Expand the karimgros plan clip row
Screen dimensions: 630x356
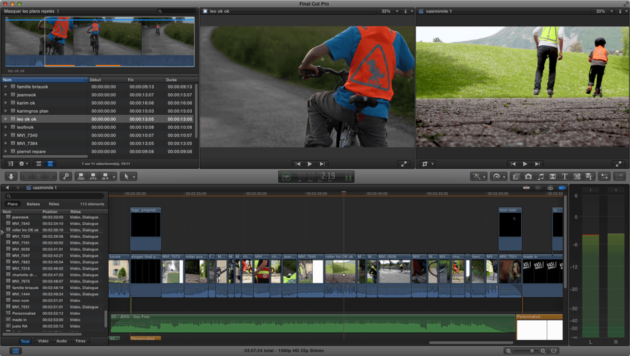tap(5, 111)
